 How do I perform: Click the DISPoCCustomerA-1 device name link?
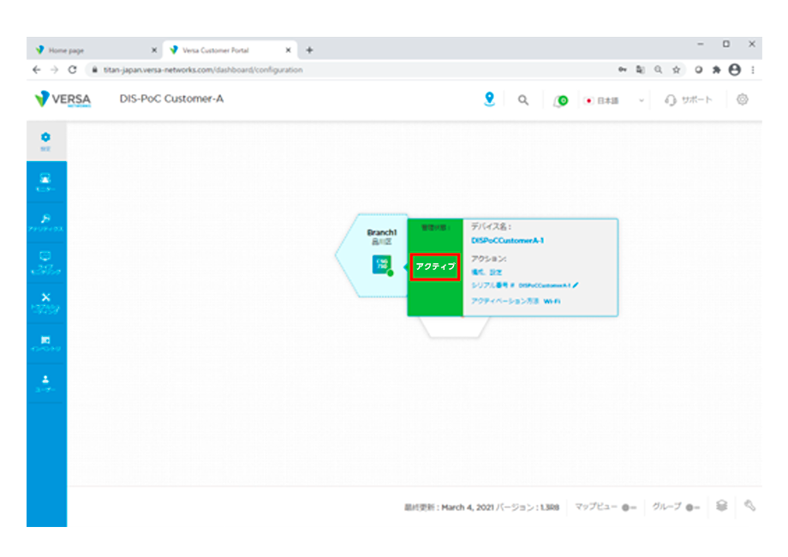click(507, 241)
